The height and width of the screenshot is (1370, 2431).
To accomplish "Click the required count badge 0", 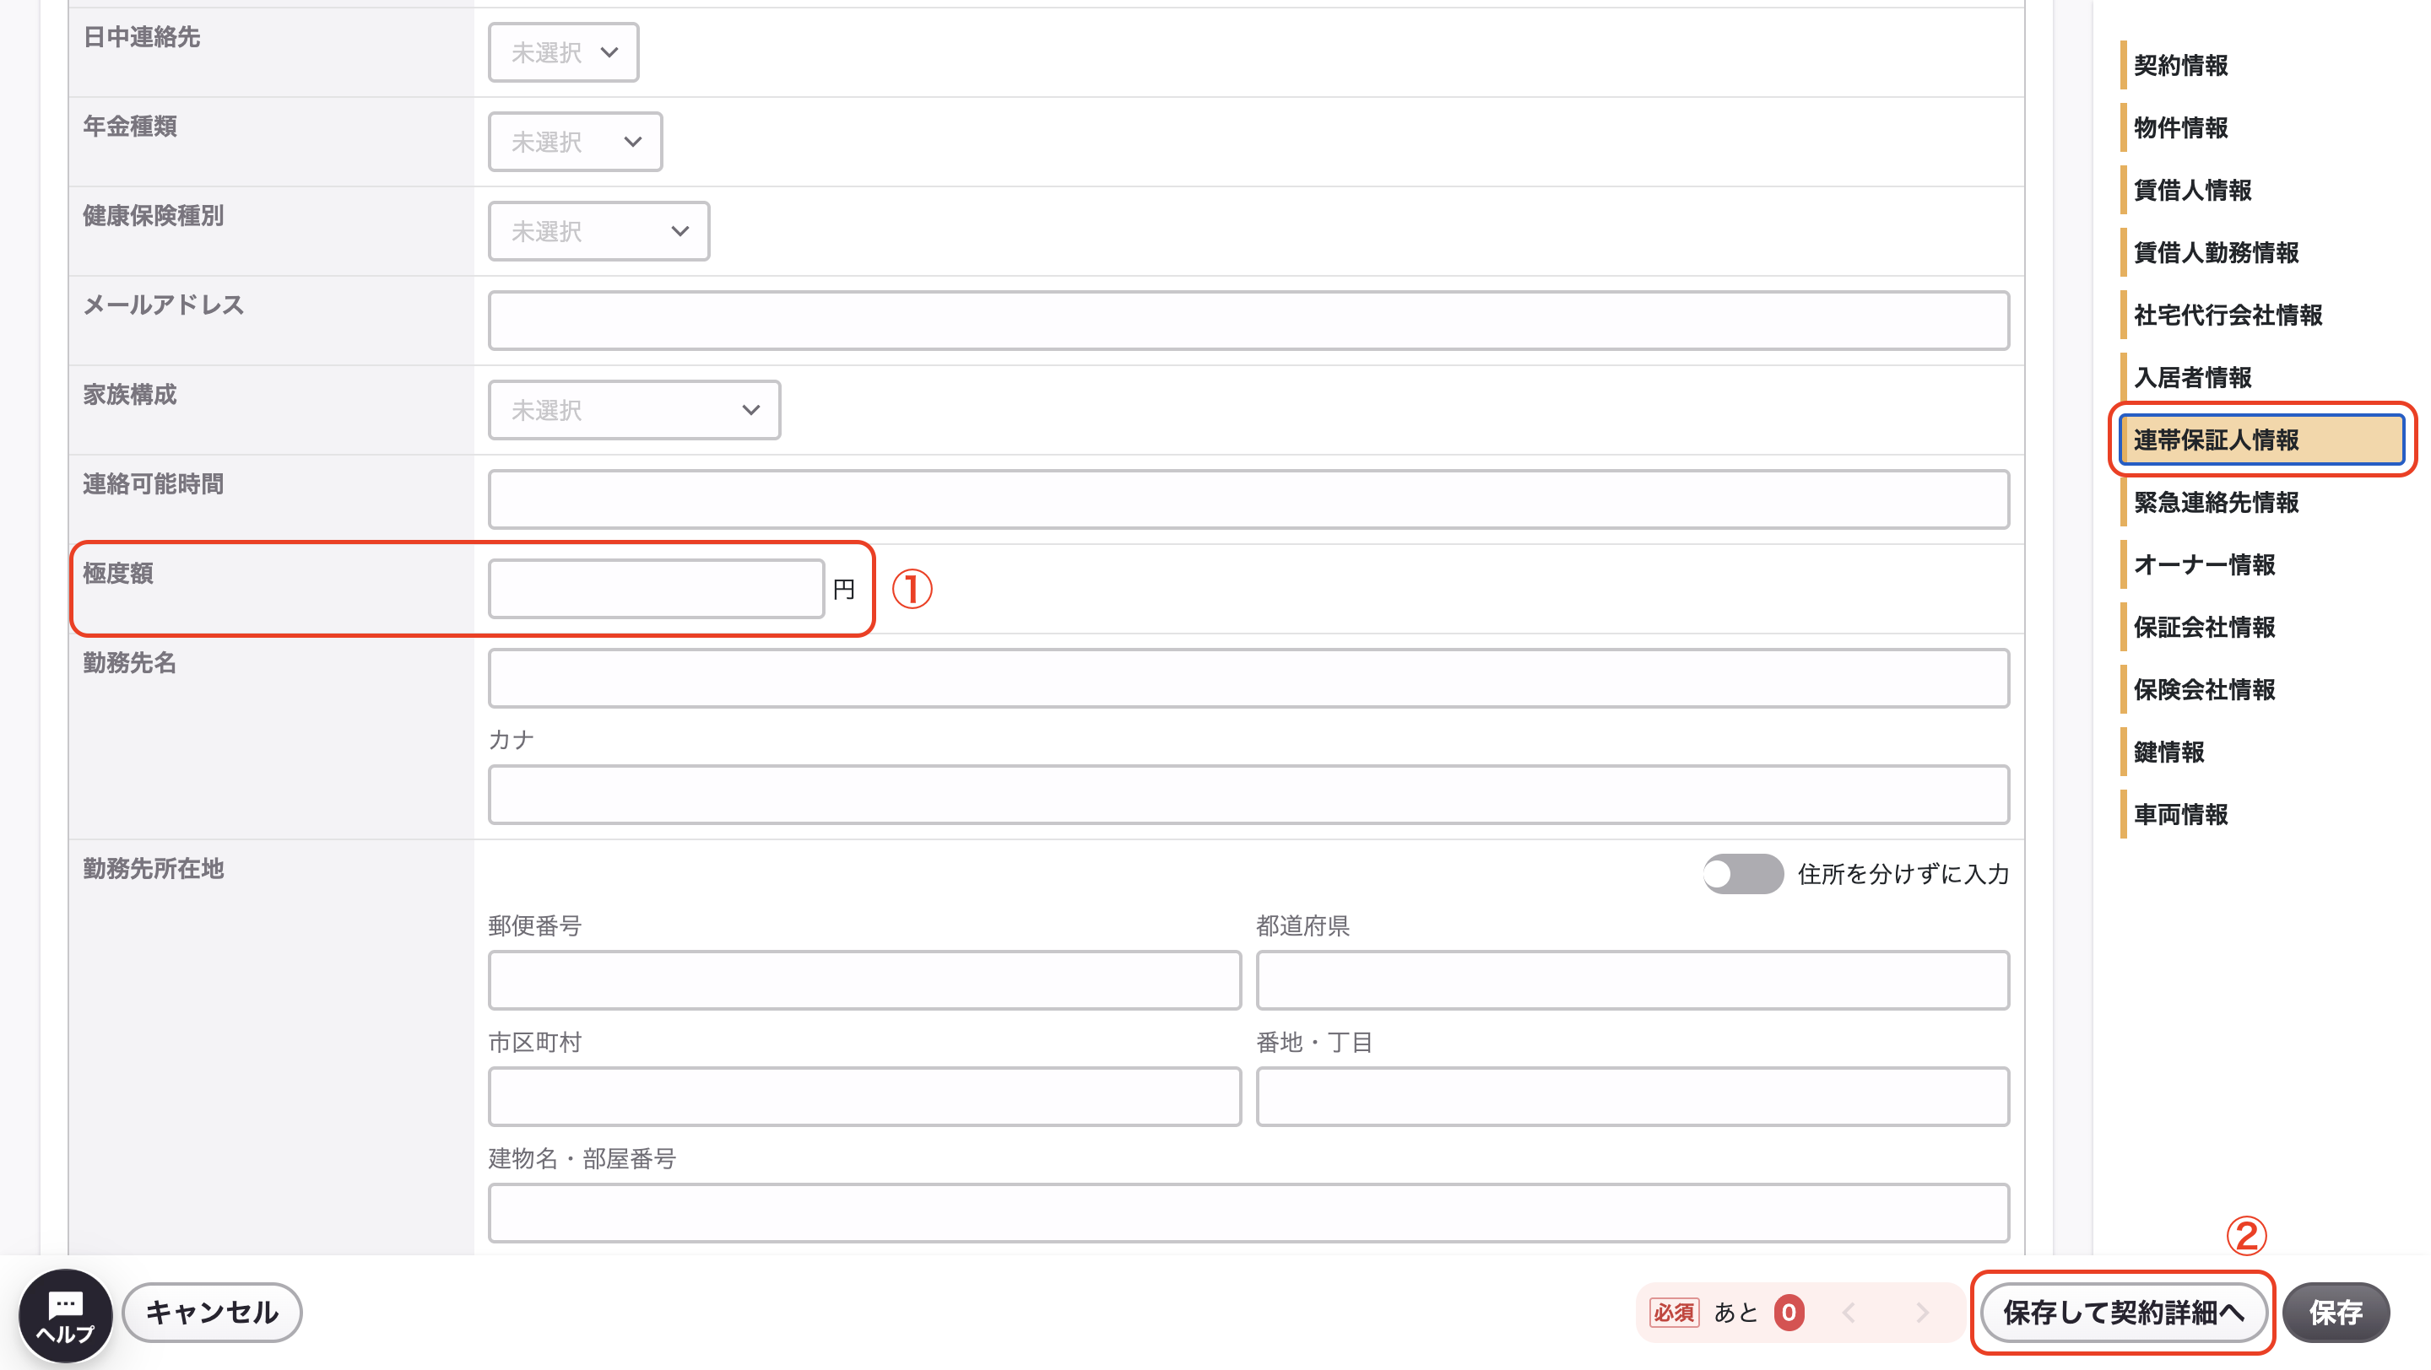I will click(x=1789, y=1313).
